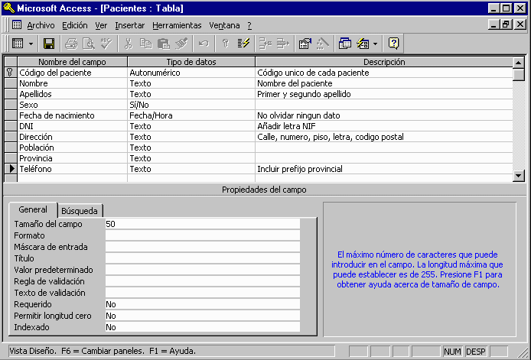Click the Tamaño del campo value 50
The width and height of the screenshot is (531, 360).
pos(203,224)
